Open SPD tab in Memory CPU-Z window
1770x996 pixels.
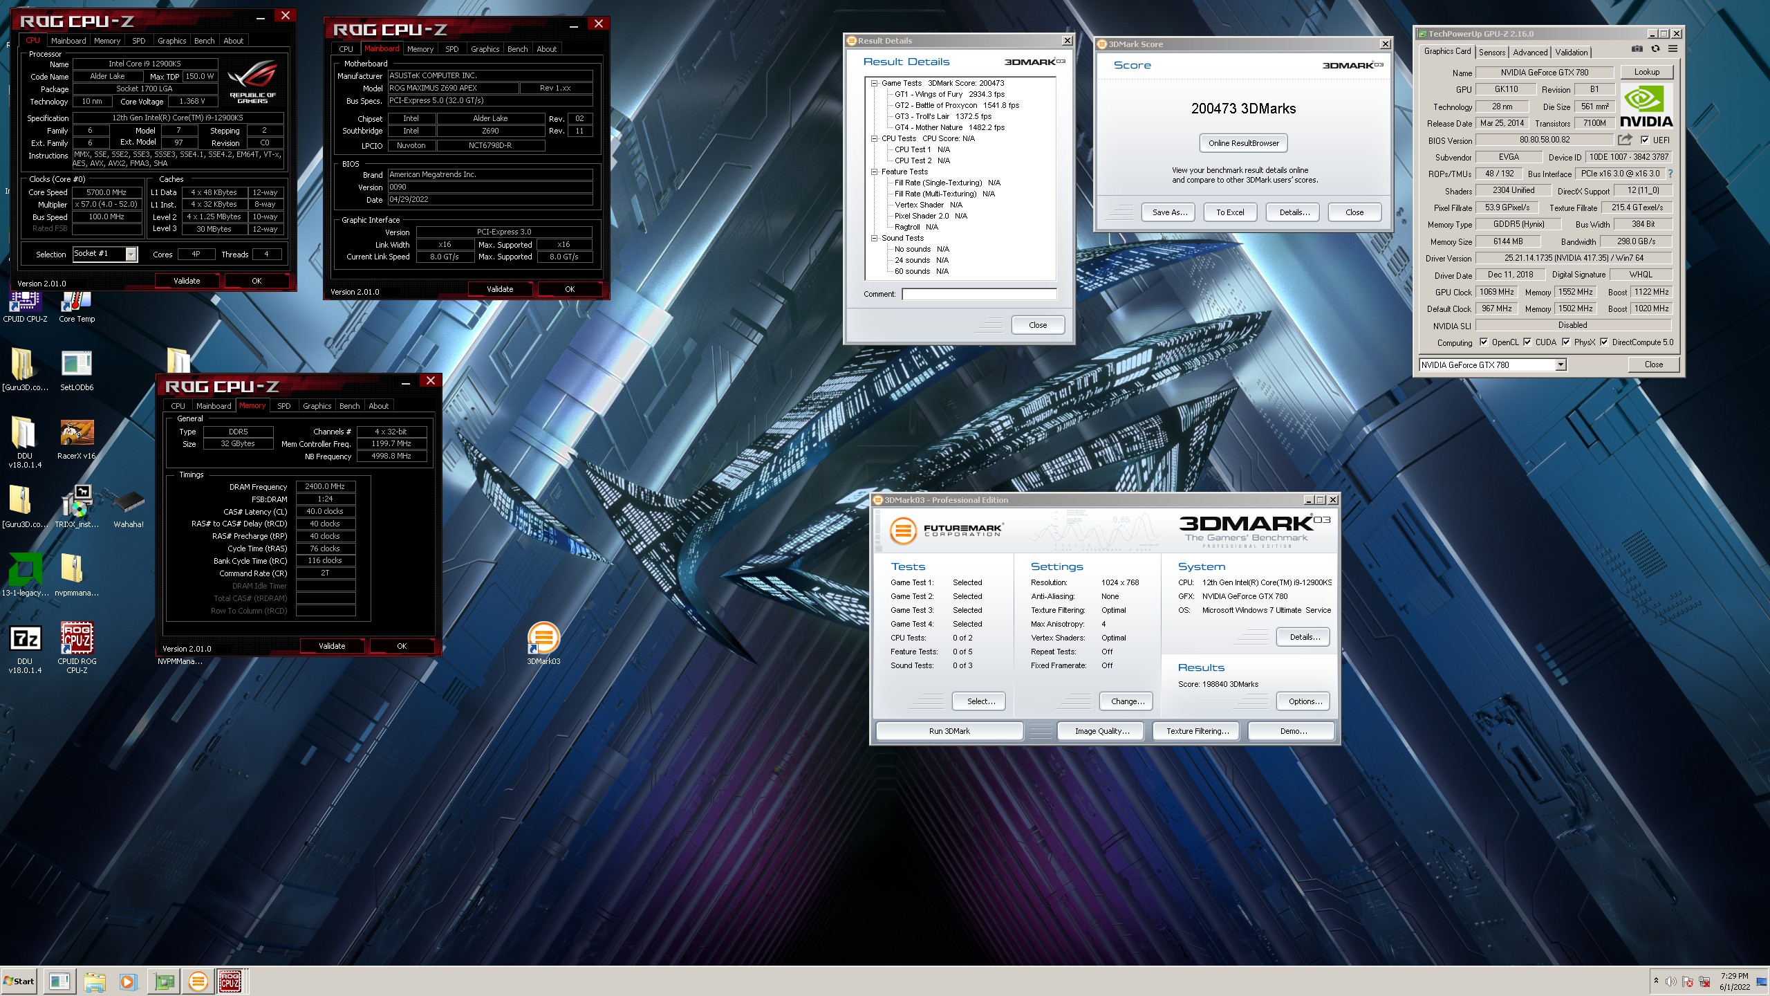click(x=283, y=406)
